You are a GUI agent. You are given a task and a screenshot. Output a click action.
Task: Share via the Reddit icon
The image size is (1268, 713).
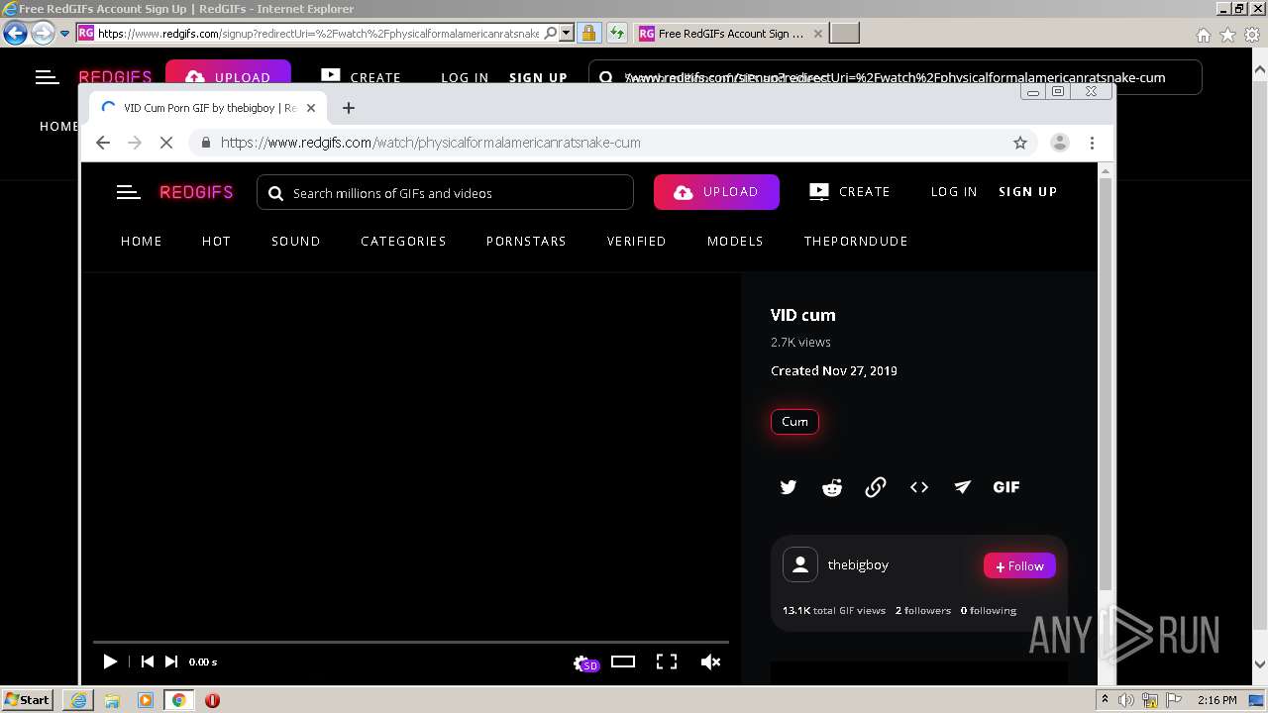point(832,487)
